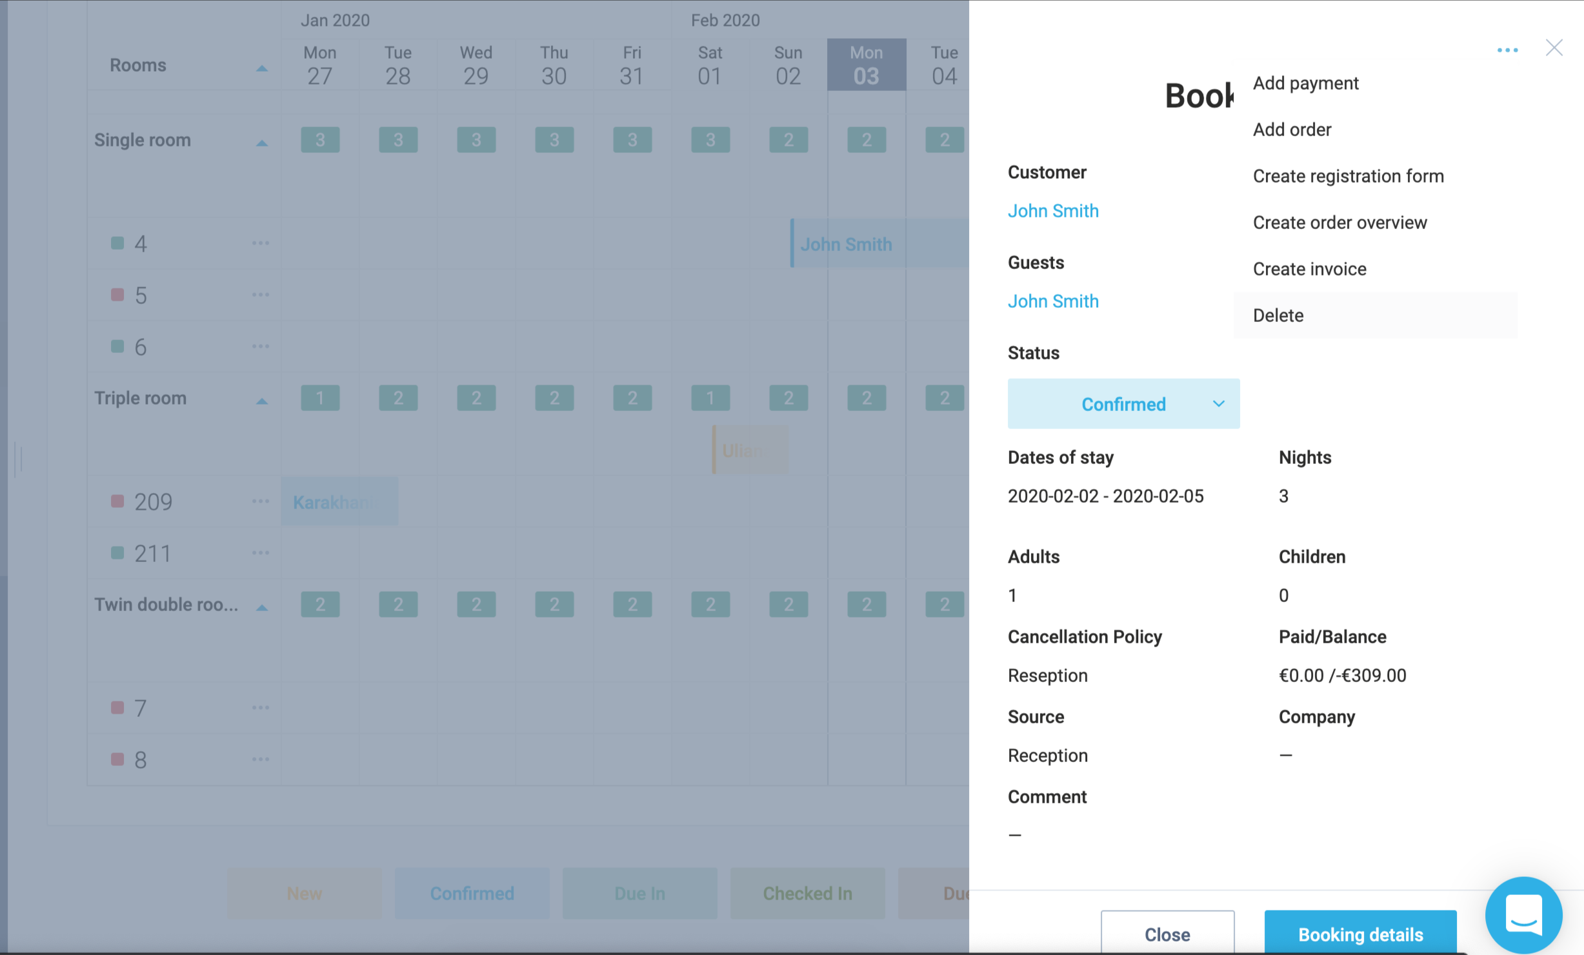Click the balance value '€0.00 /-€309.00'
Image resolution: width=1584 pixels, height=955 pixels.
point(1342,676)
